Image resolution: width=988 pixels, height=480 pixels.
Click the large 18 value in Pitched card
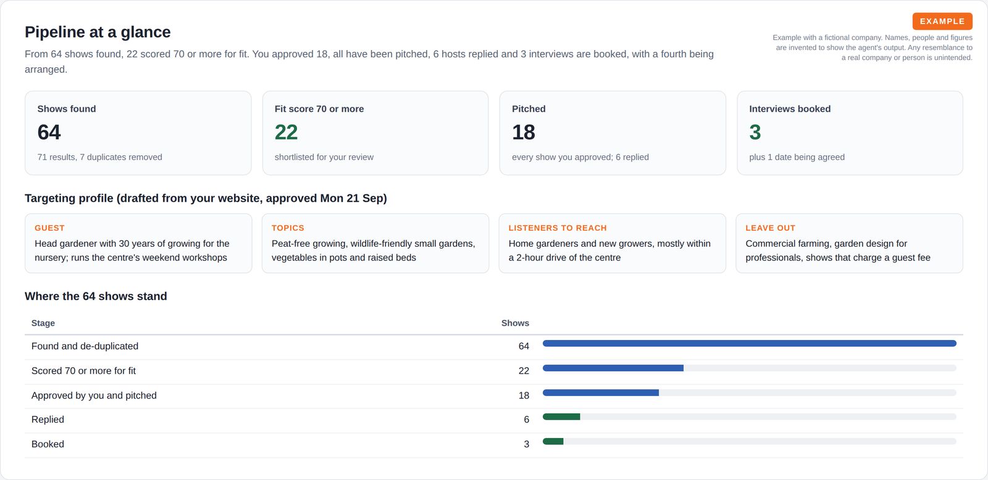coord(524,132)
